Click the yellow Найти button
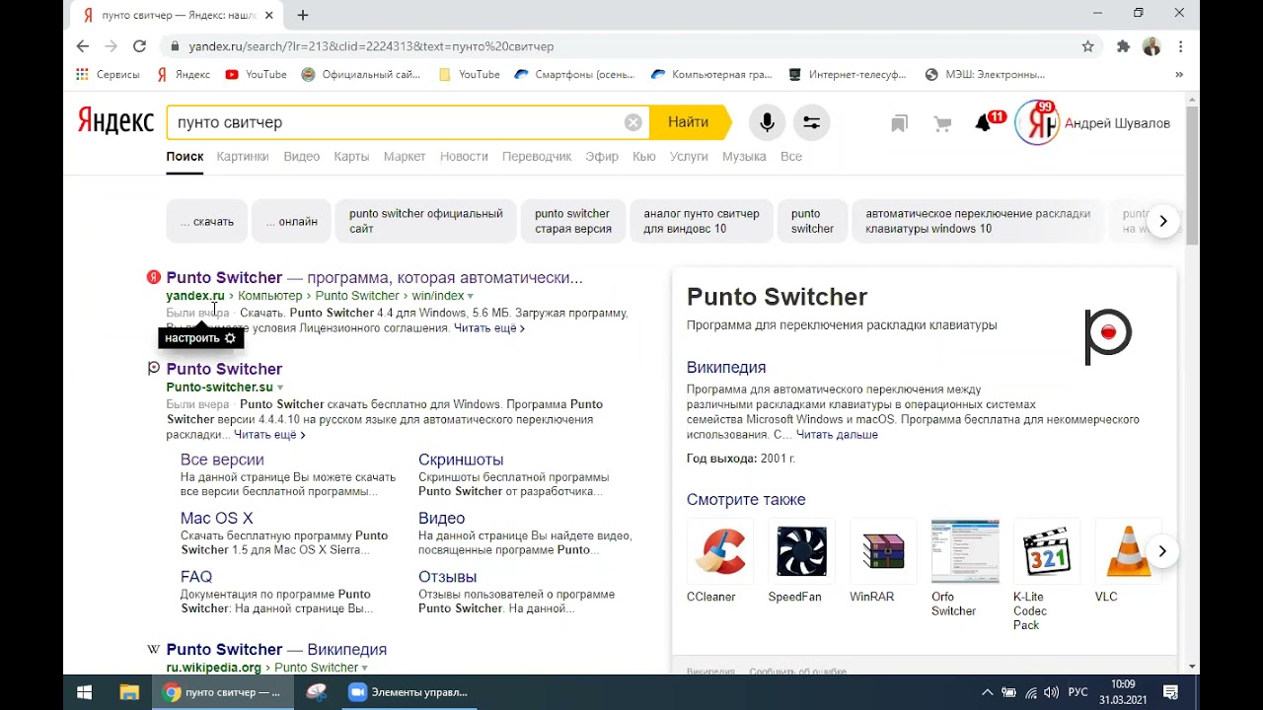Viewport: 1263px width, 710px height. pyautogui.click(x=689, y=122)
